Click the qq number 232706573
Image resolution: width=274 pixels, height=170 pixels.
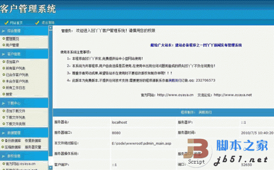pyautogui.click(x=205, y=80)
